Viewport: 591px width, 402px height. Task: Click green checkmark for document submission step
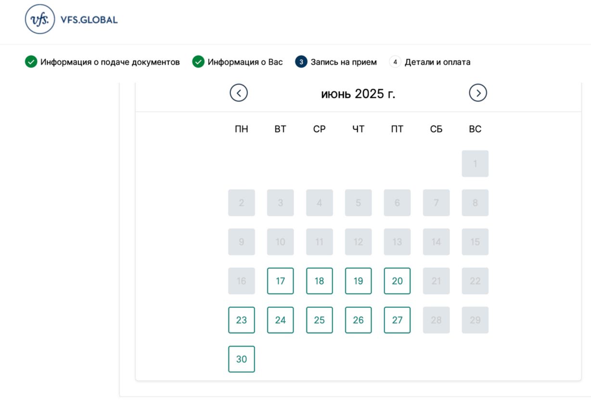pos(31,62)
